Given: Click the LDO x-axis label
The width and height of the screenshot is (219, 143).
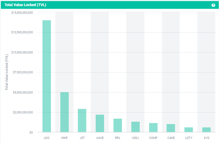Looking at the screenshot, I should click(x=47, y=138).
